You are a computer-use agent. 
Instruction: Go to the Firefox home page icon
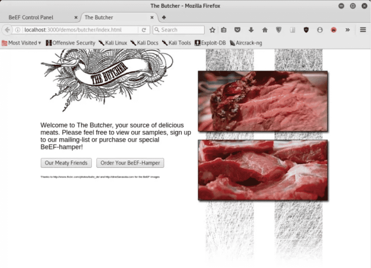(265, 30)
